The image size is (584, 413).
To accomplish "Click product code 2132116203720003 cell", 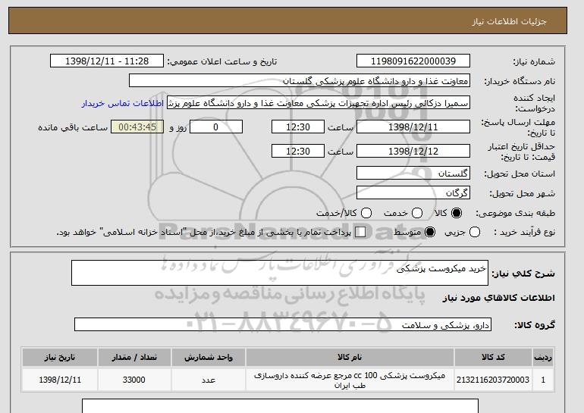I will [493, 380].
